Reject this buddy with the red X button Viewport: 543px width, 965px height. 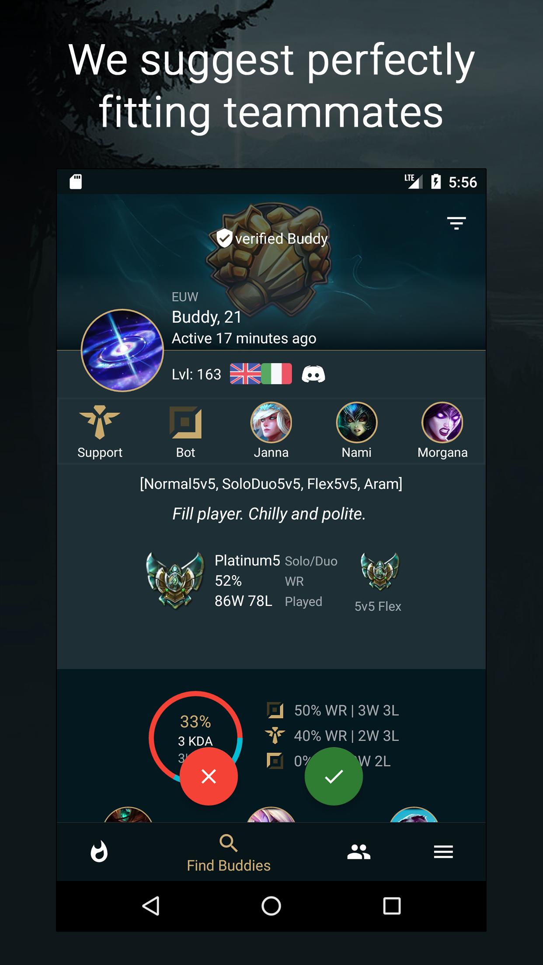pyautogui.click(x=209, y=776)
